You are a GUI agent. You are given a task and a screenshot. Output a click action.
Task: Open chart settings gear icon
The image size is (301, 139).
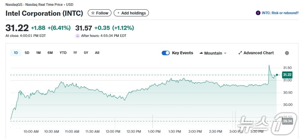[x=287, y=53]
